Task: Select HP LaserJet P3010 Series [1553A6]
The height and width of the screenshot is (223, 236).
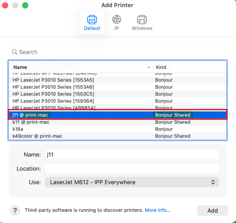Action: [117, 87]
